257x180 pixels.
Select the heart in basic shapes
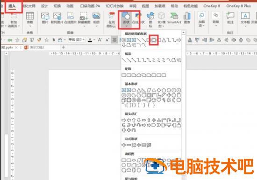point(159,100)
